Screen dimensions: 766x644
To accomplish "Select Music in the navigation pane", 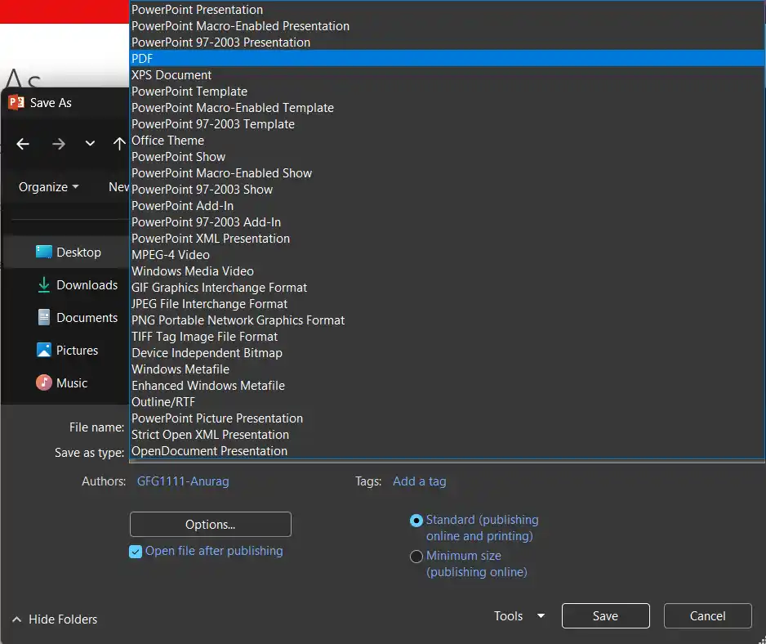I will [x=65, y=382].
